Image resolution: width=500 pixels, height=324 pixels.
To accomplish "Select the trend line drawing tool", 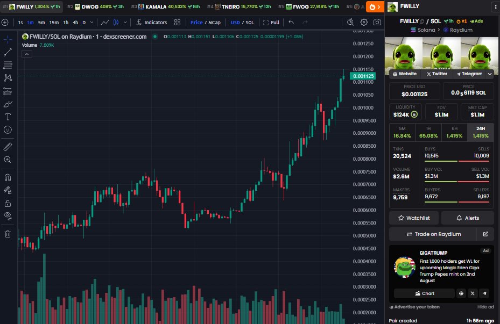I will 8,52.
